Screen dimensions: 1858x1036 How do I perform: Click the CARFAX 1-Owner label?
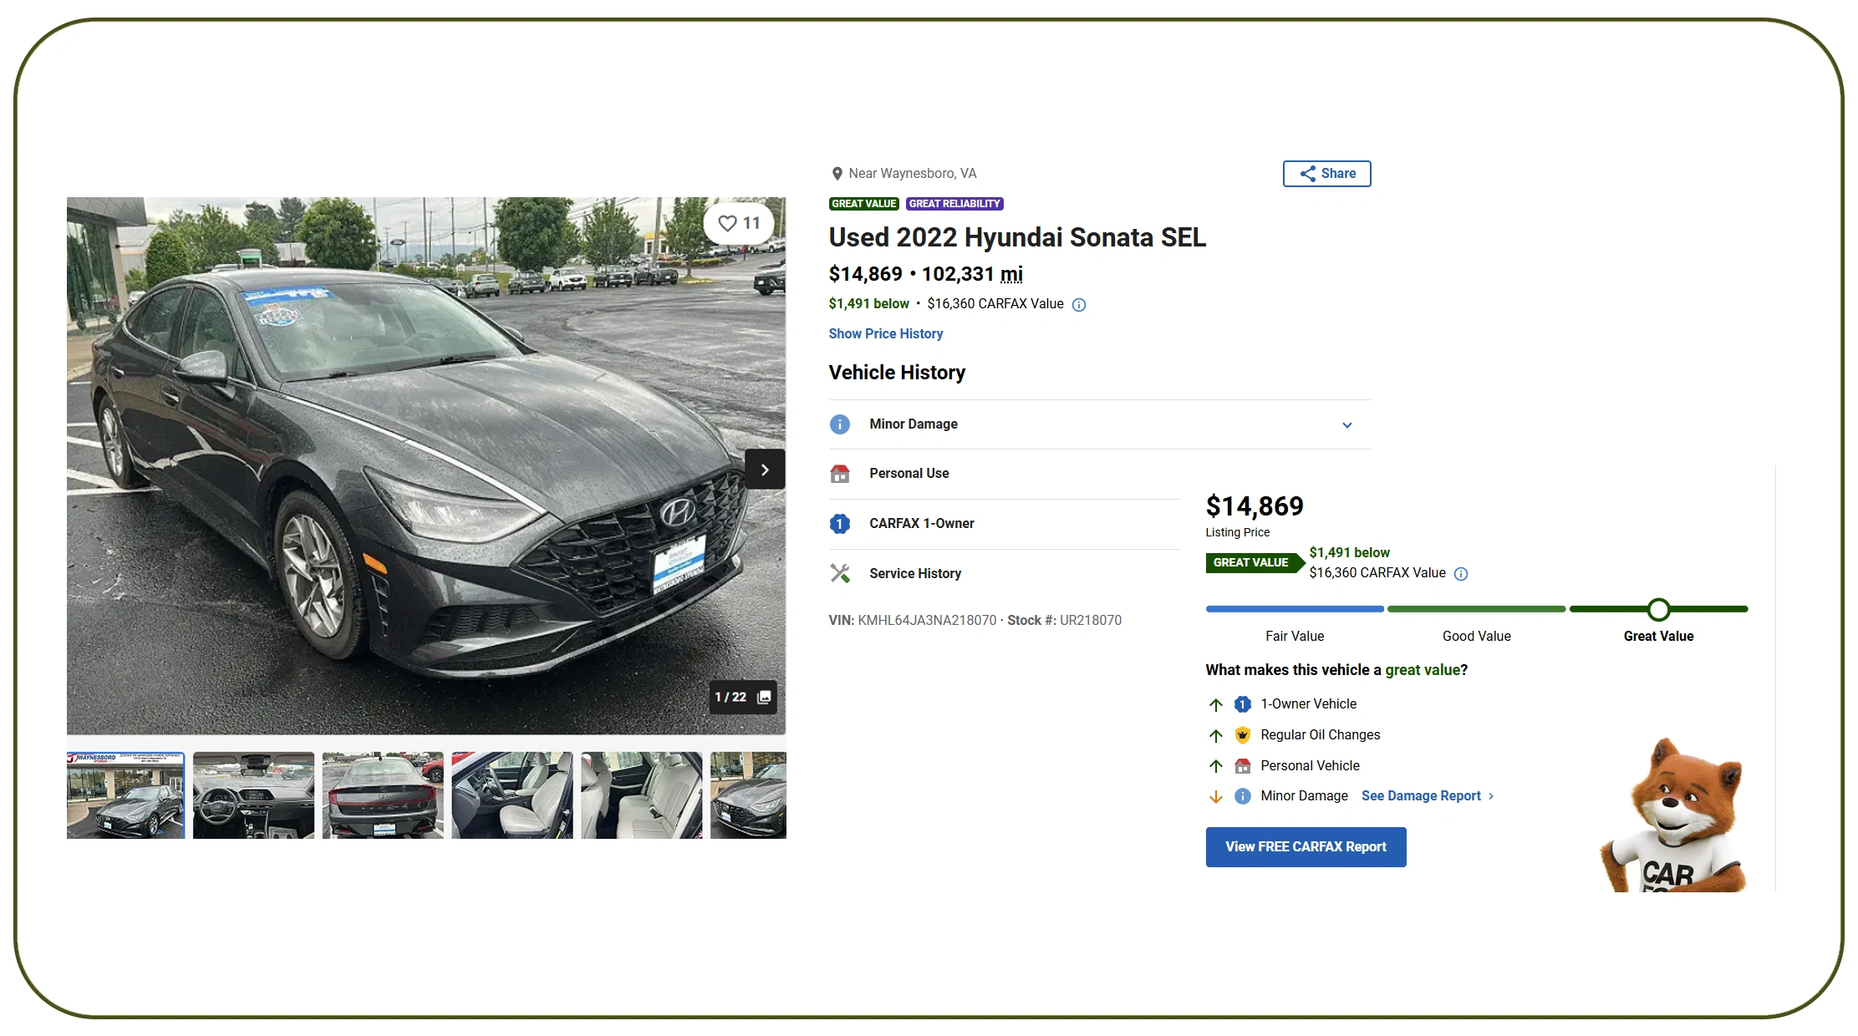[922, 524]
